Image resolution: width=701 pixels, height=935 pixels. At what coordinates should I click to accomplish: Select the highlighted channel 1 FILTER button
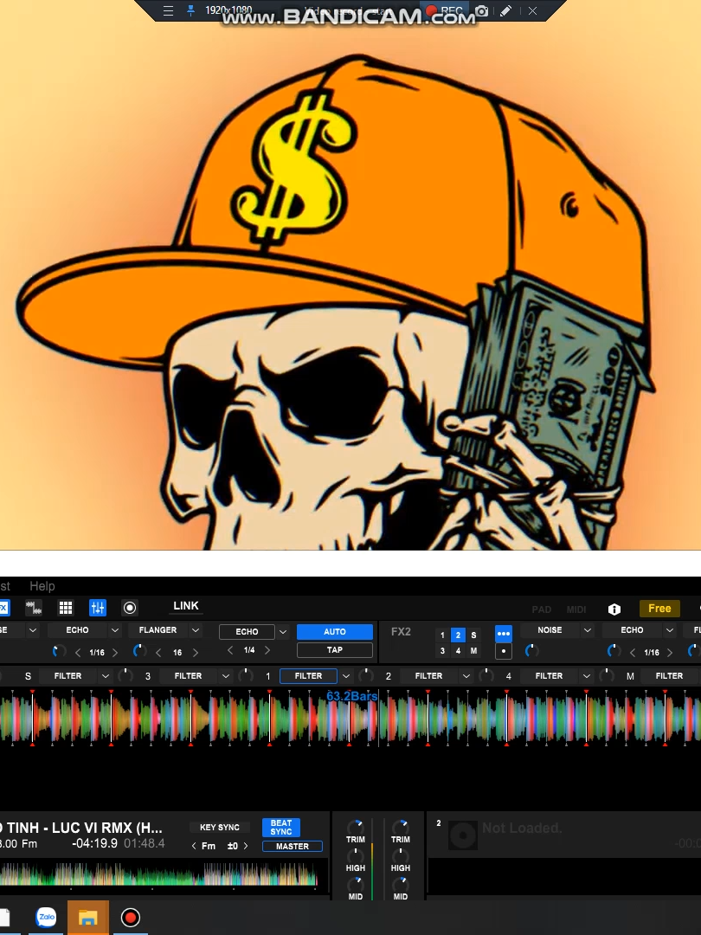308,675
